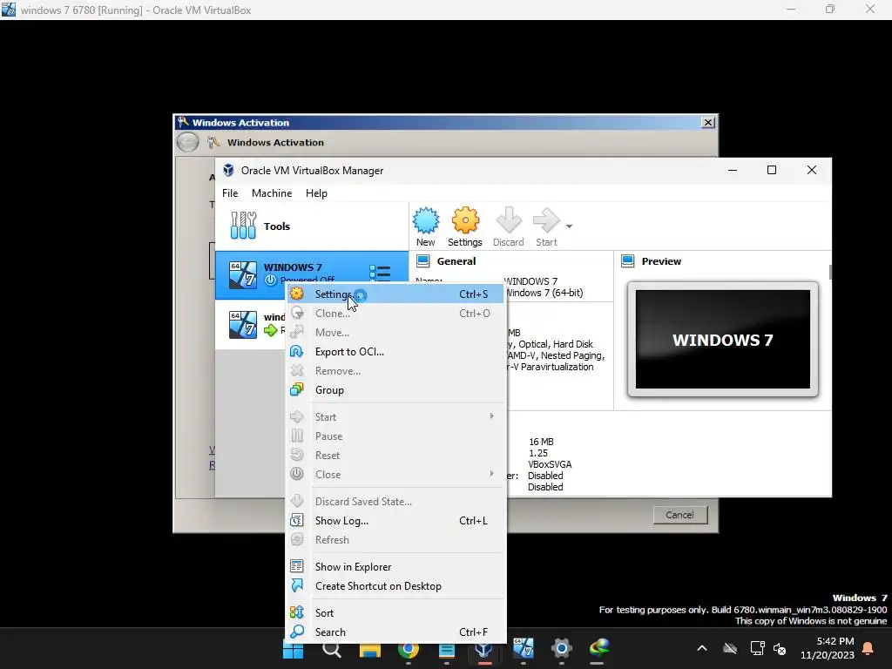Image resolution: width=892 pixels, height=669 pixels.
Task: Click the taskbar clock showing 5:42 PM
Action: [x=828, y=648]
